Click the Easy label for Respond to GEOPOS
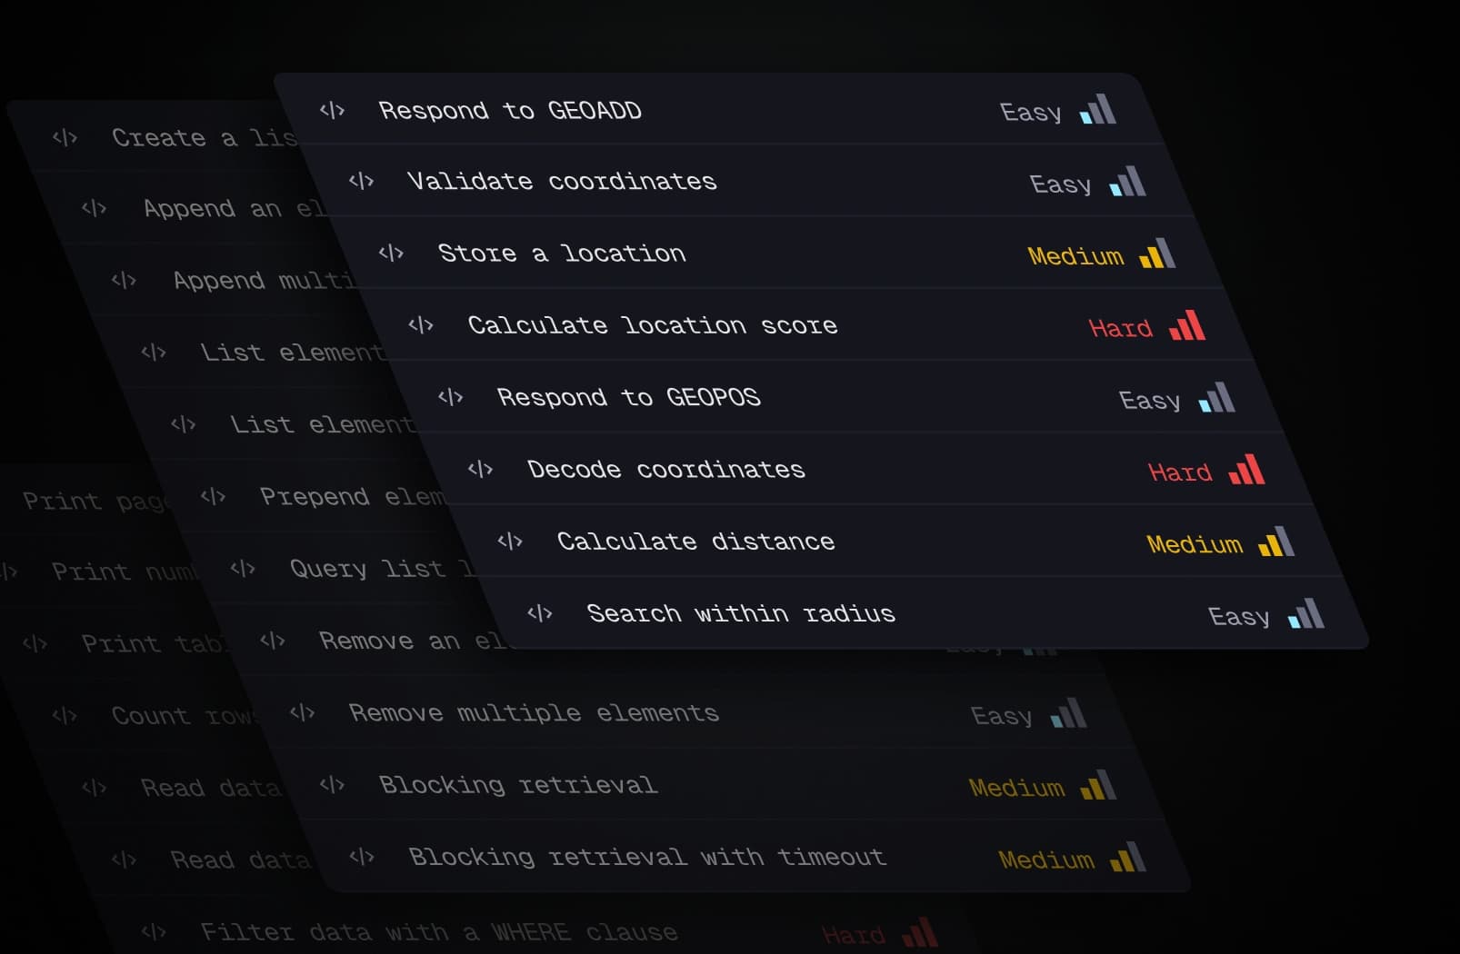Image resolution: width=1460 pixels, height=954 pixels. 1149,401
